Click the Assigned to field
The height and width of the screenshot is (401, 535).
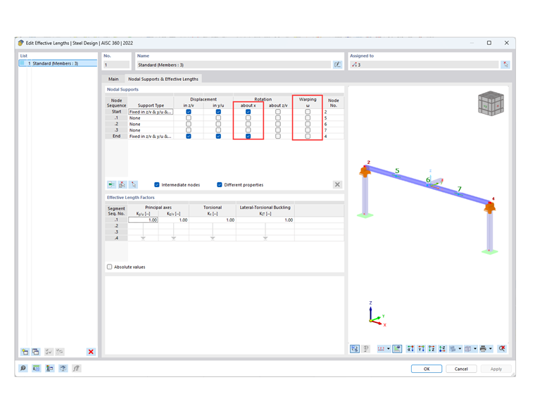click(x=424, y=65)
